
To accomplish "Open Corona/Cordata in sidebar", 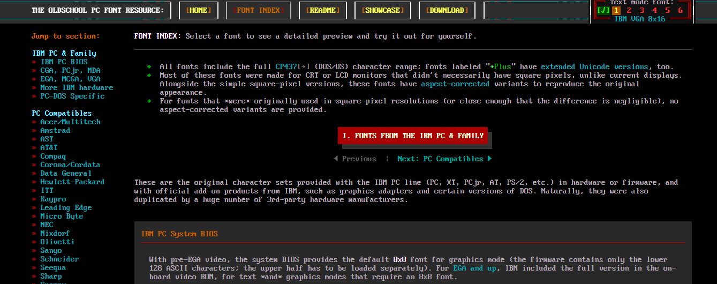I will point(70,165).
